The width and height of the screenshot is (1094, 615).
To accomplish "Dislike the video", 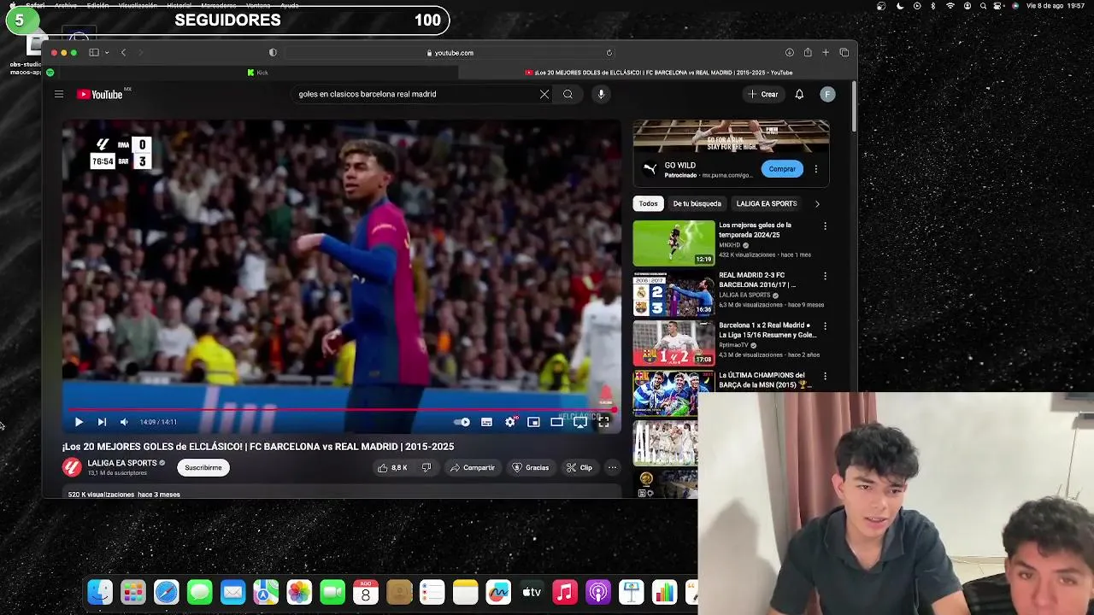I will [x=426, y=467].
